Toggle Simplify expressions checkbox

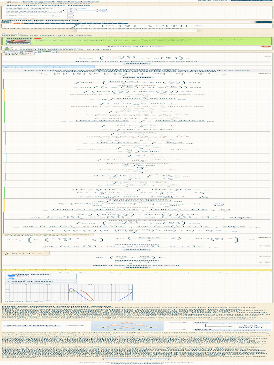(x=70, y=14)
